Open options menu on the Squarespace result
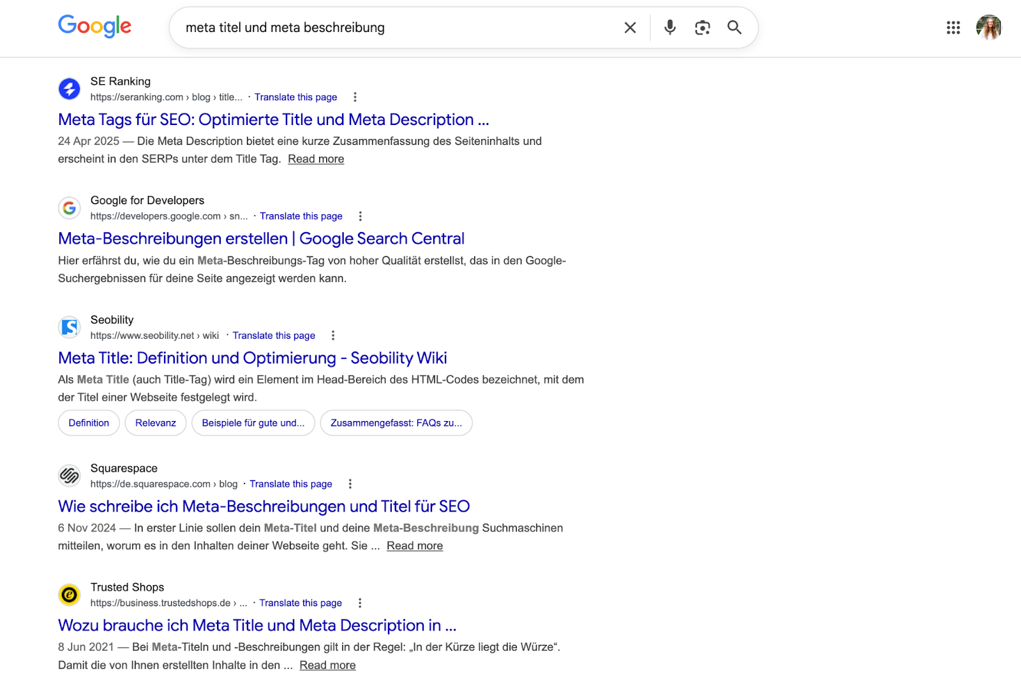1021x694 pixels. 350,484
